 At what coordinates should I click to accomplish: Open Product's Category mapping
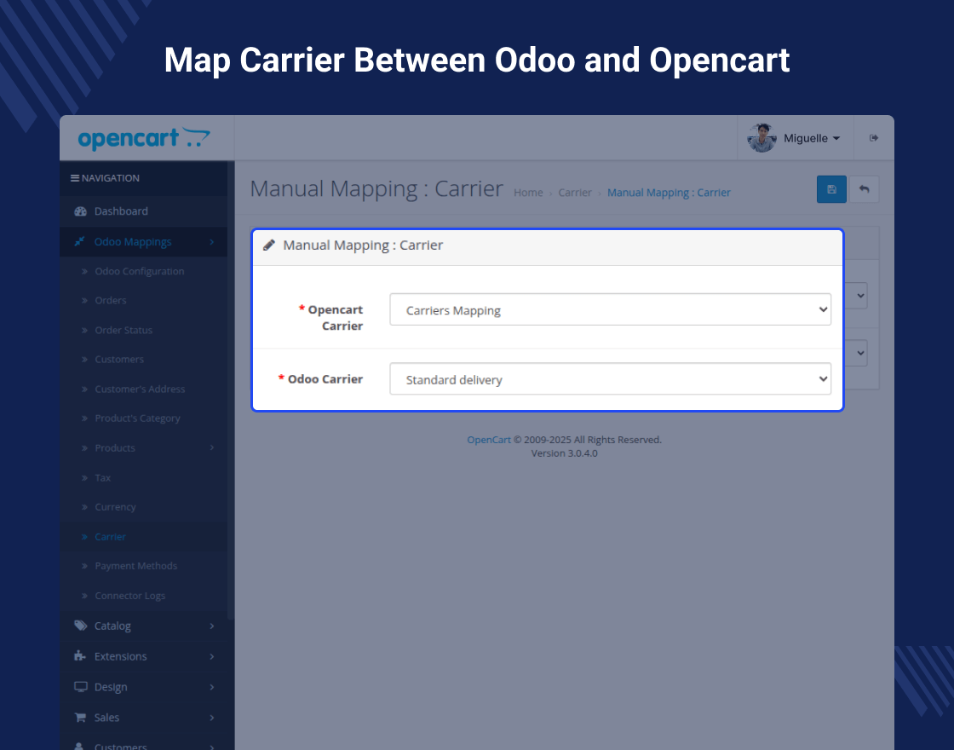tap(137, 418)
